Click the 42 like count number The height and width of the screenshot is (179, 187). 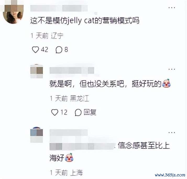click(x=45, y=49)
